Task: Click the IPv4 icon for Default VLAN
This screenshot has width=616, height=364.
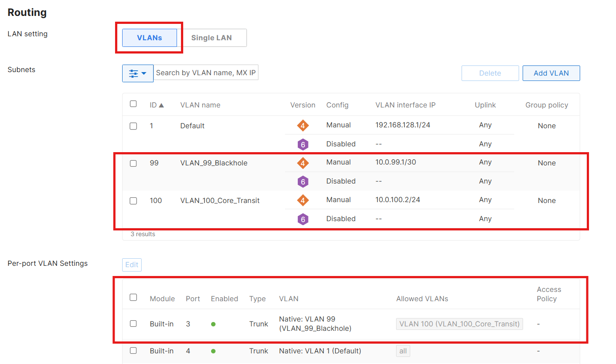Action: (x=303, y=126)
